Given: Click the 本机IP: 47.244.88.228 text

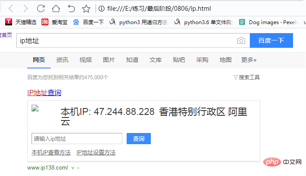Looking at the screenshot, I should (108, 112).
